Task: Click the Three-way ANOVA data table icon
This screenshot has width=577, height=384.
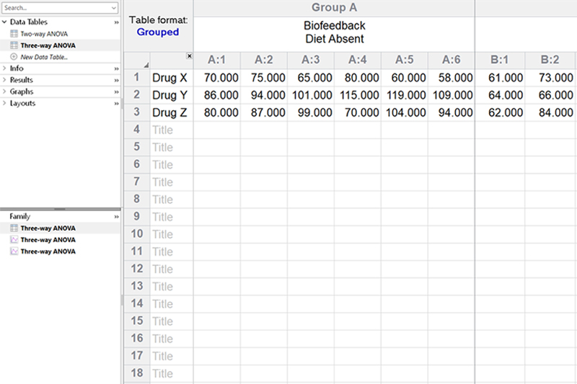Action: 14,45
